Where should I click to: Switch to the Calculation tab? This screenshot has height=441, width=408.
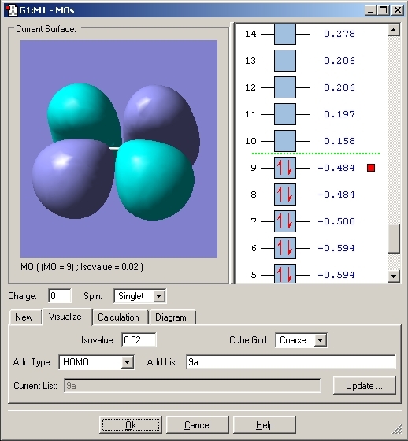pos(118,317)
